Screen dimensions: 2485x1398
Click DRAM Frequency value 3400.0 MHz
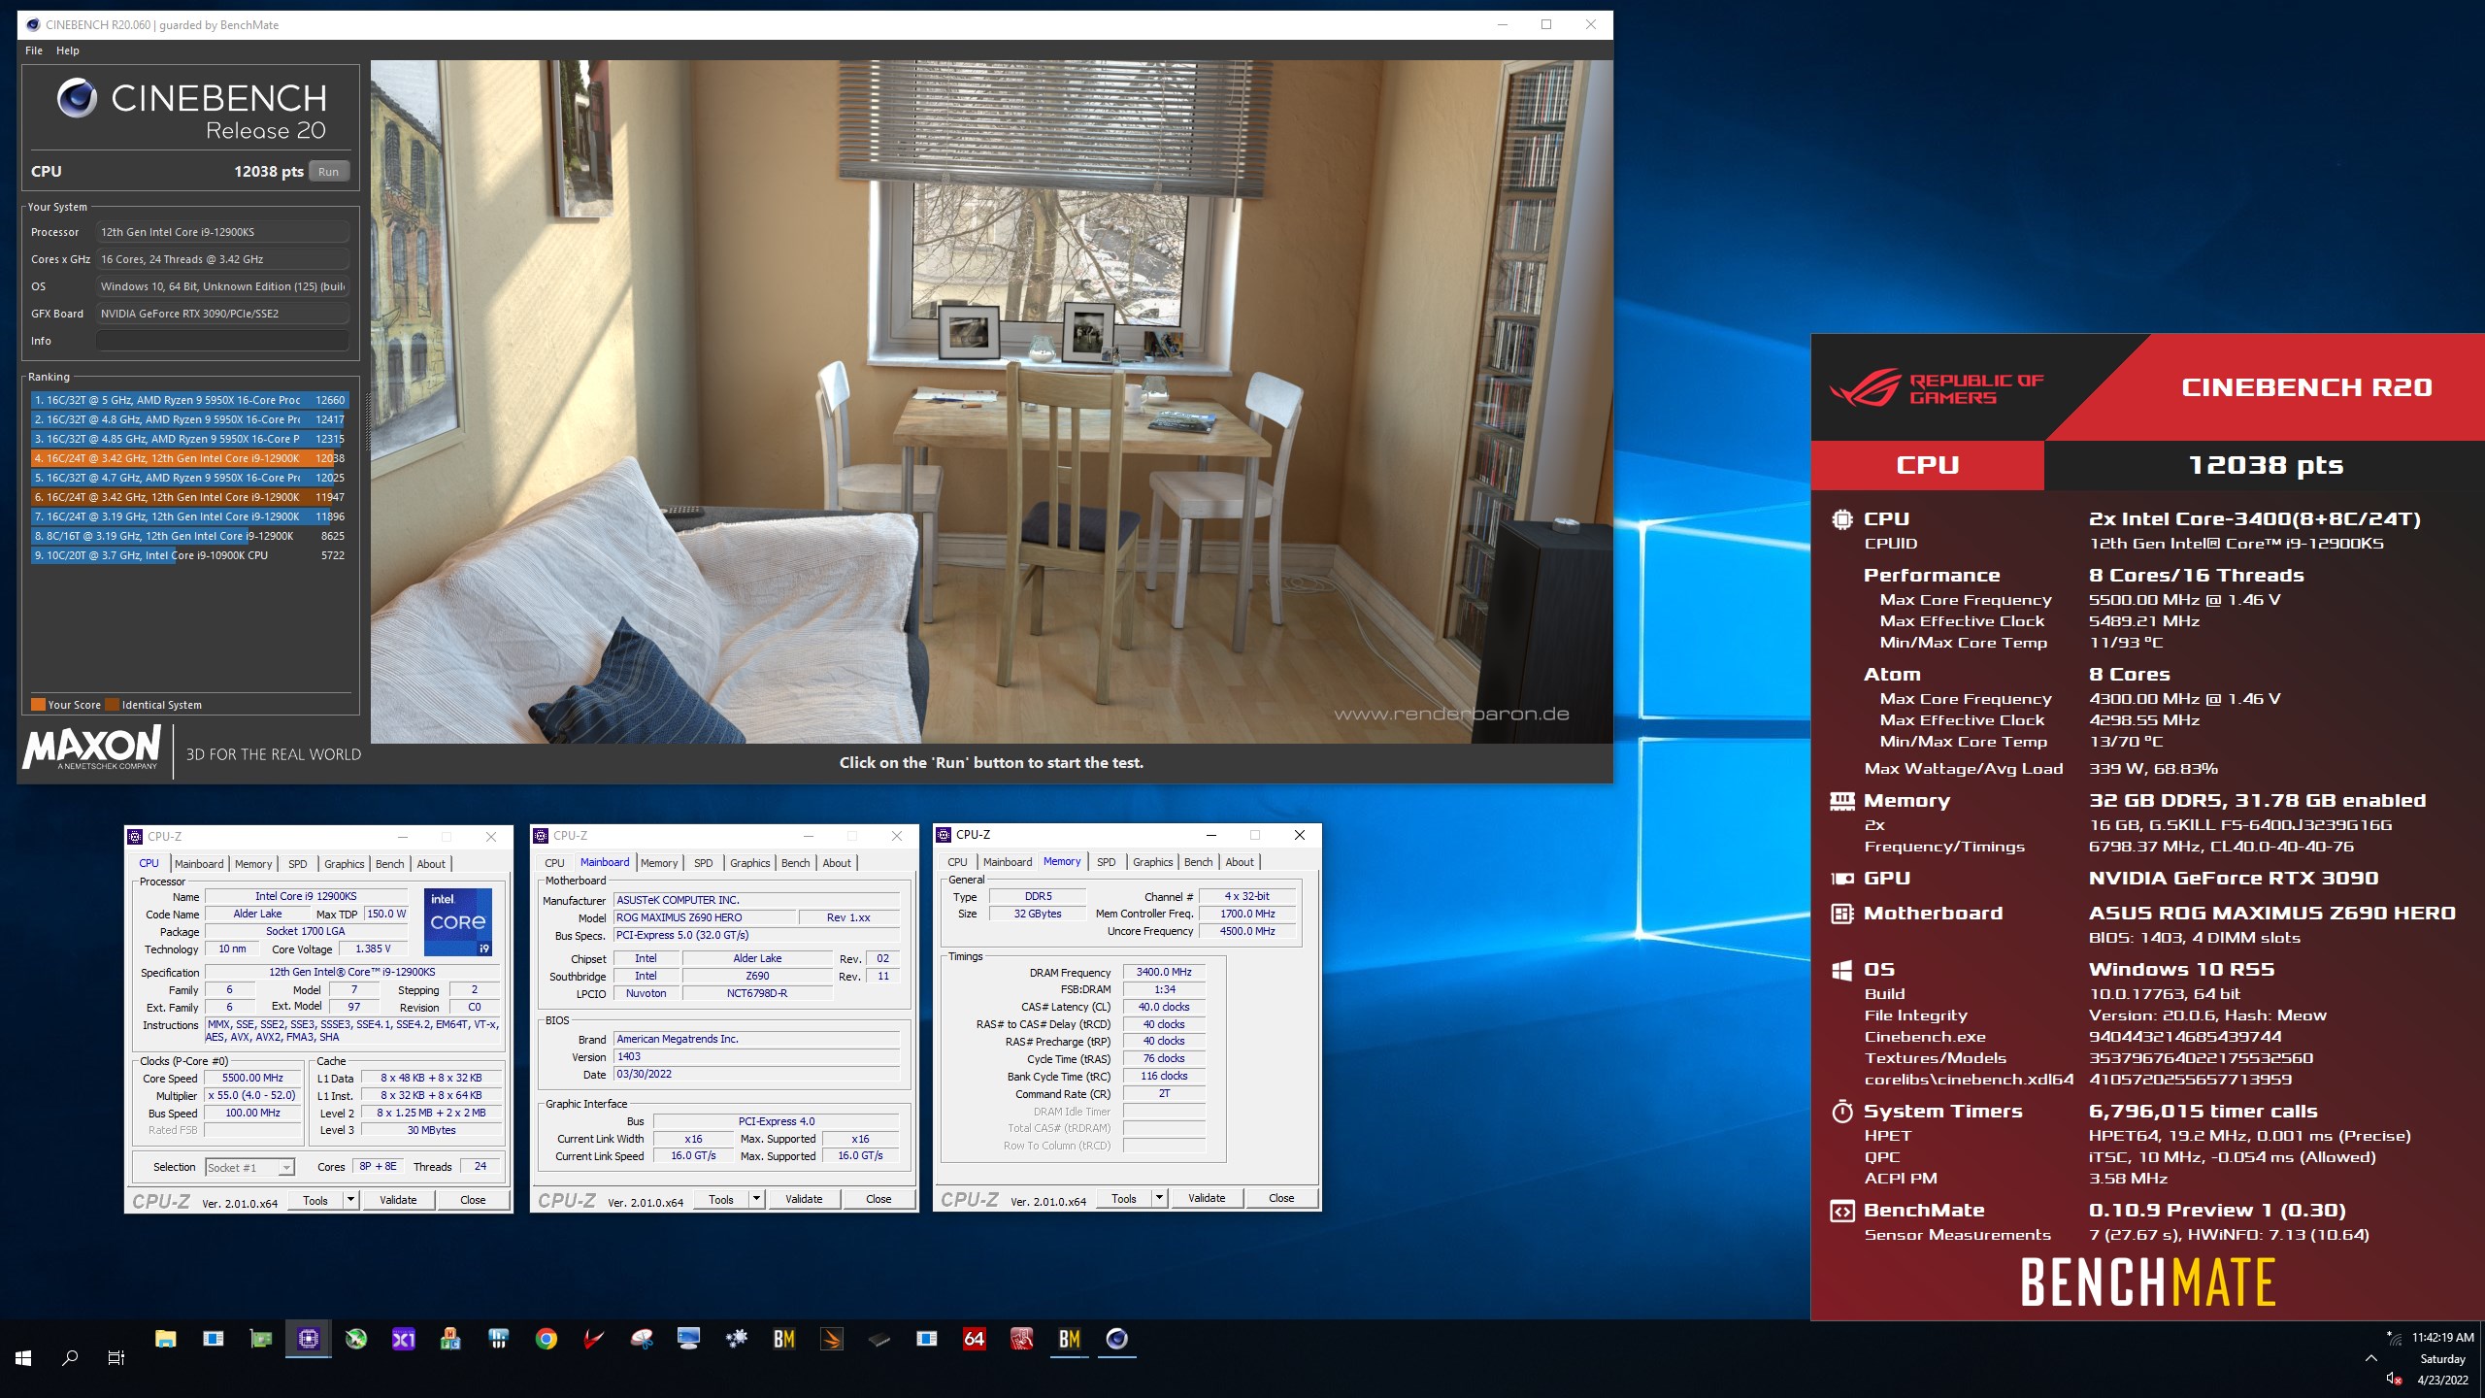click(x=1165, y=972)
